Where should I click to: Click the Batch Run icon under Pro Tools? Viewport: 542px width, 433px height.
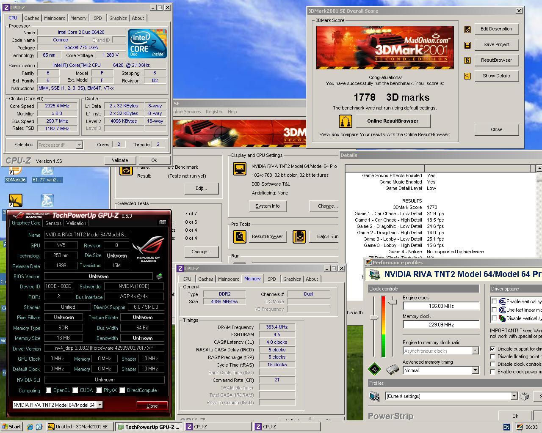pos(299,236)
